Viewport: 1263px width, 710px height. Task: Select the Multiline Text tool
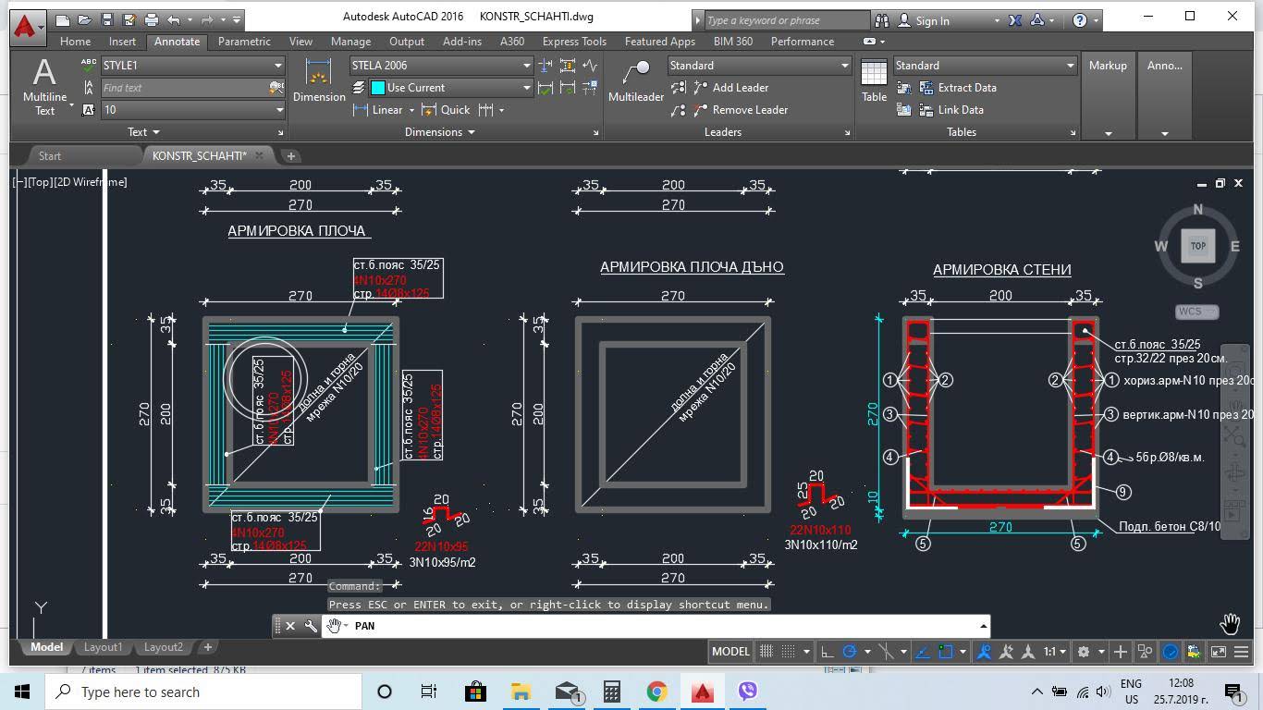(x=44, y=86)
